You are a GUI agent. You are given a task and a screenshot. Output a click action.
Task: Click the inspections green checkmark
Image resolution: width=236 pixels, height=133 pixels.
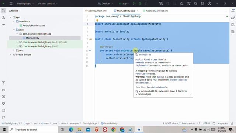tap(227, 17)
